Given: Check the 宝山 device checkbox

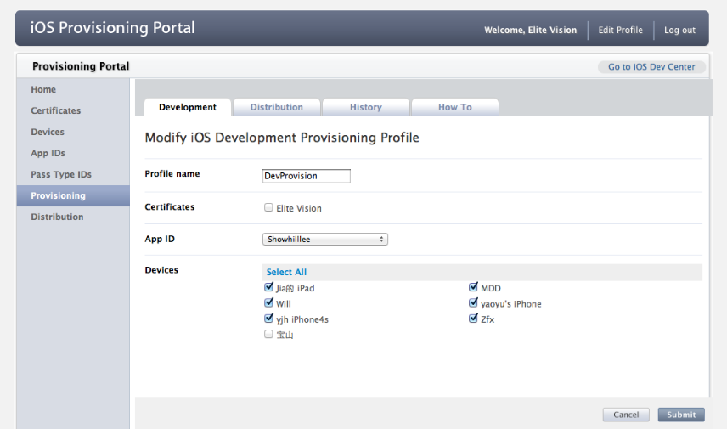Looking at the screenshot, I should (268, 334).
